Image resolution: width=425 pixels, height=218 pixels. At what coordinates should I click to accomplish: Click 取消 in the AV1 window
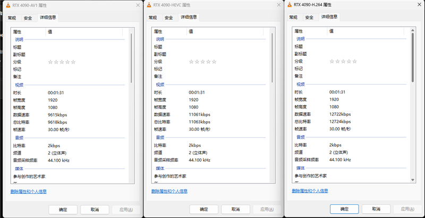pyautogui.click(x=95, y=210)
